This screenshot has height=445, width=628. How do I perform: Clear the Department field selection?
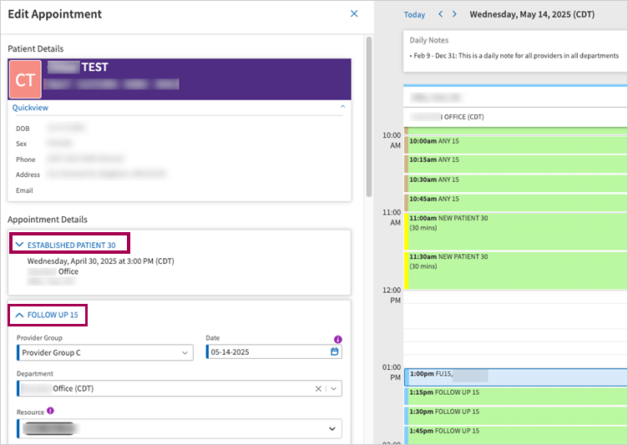click(318, 389)
